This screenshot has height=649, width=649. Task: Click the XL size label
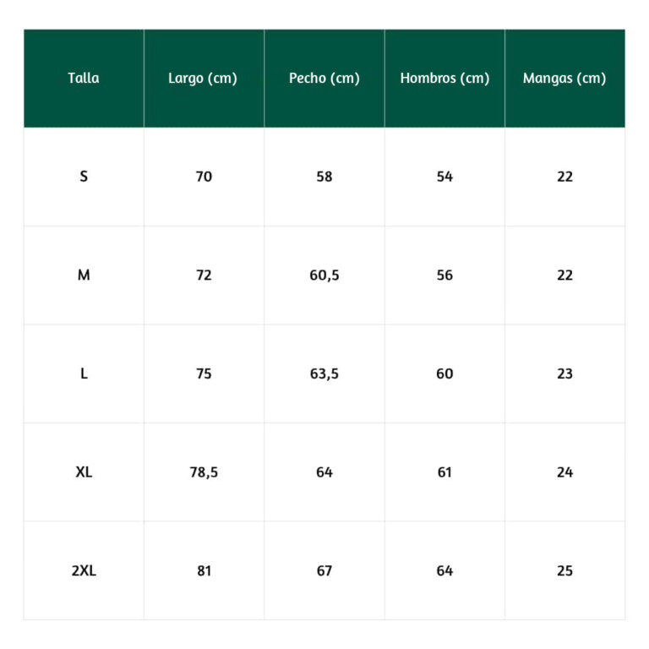84,472
